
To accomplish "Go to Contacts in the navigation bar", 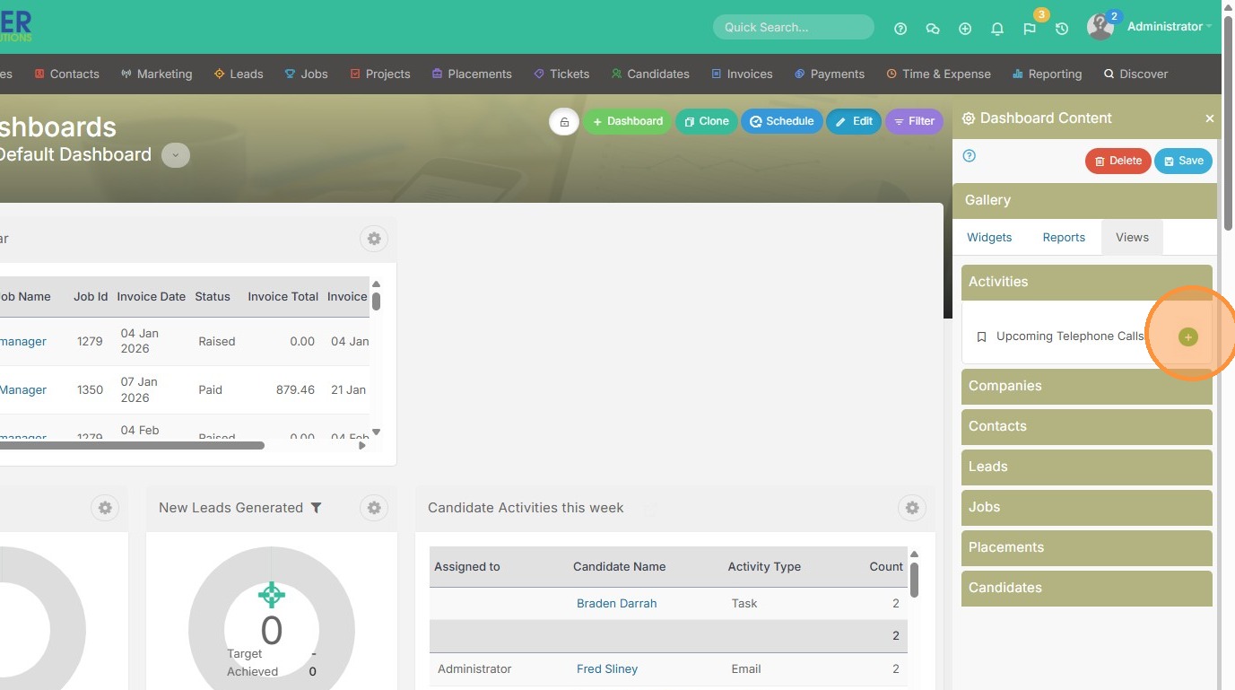I will (x=66, y=74).
